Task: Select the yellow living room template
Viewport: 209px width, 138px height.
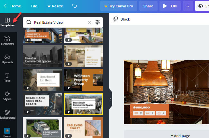Action: point(84,35)
